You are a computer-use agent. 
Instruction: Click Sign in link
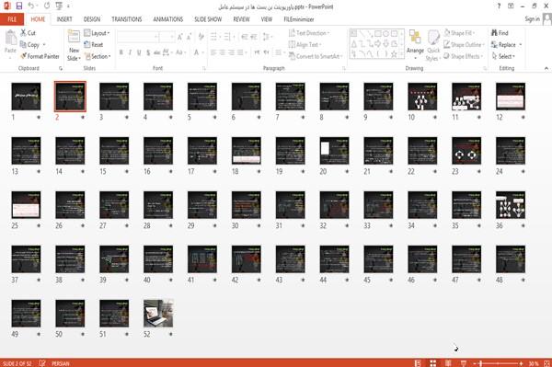point(532,19)
